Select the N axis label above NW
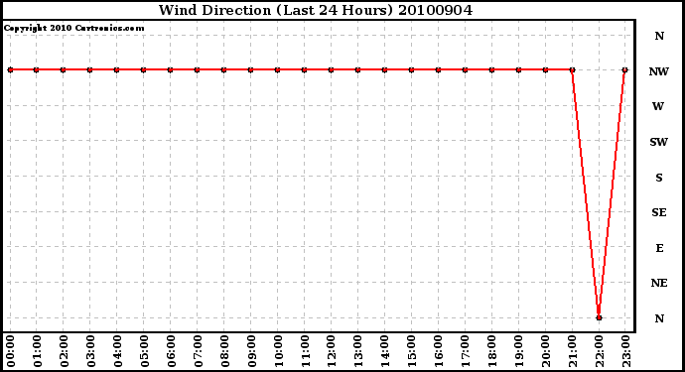 659,36
